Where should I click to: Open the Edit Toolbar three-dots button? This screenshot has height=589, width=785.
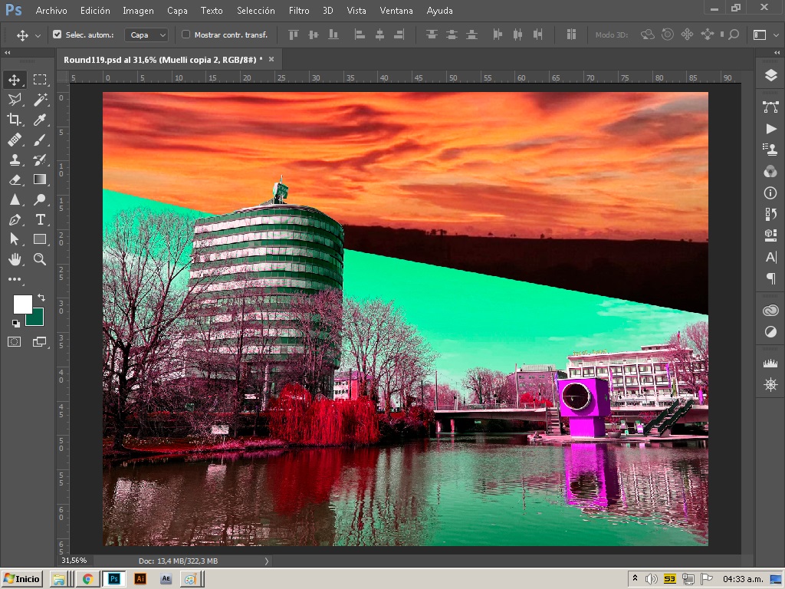(x=14, y=279)
